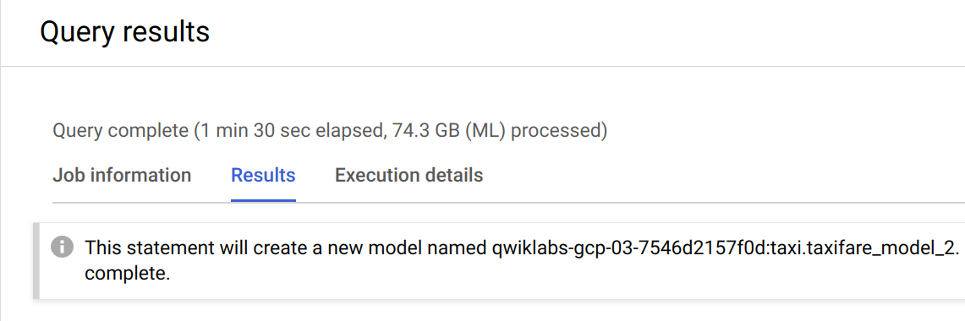
Task: Click the gray left edge of info banner
Action: coord(36,261)
